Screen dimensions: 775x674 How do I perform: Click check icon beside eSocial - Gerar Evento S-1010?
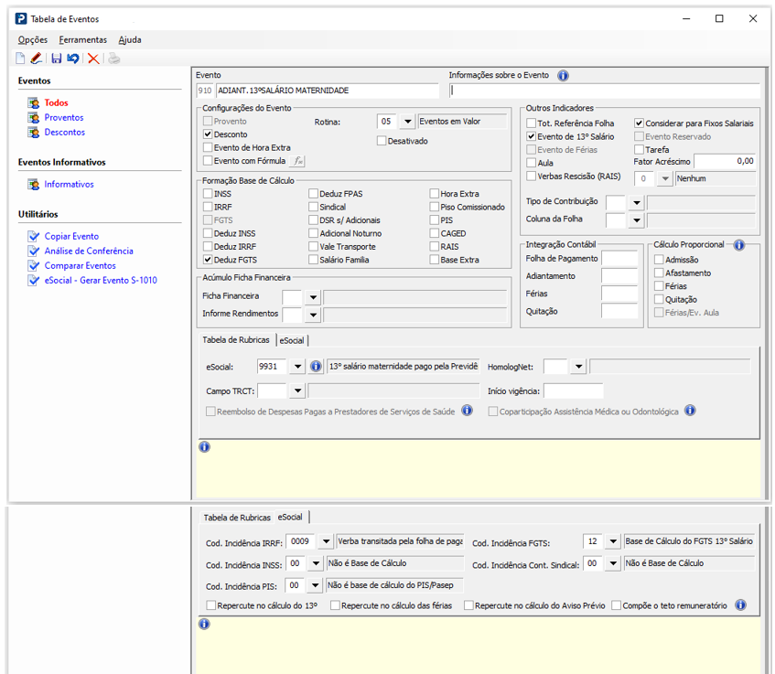click(x=33, y=281)
